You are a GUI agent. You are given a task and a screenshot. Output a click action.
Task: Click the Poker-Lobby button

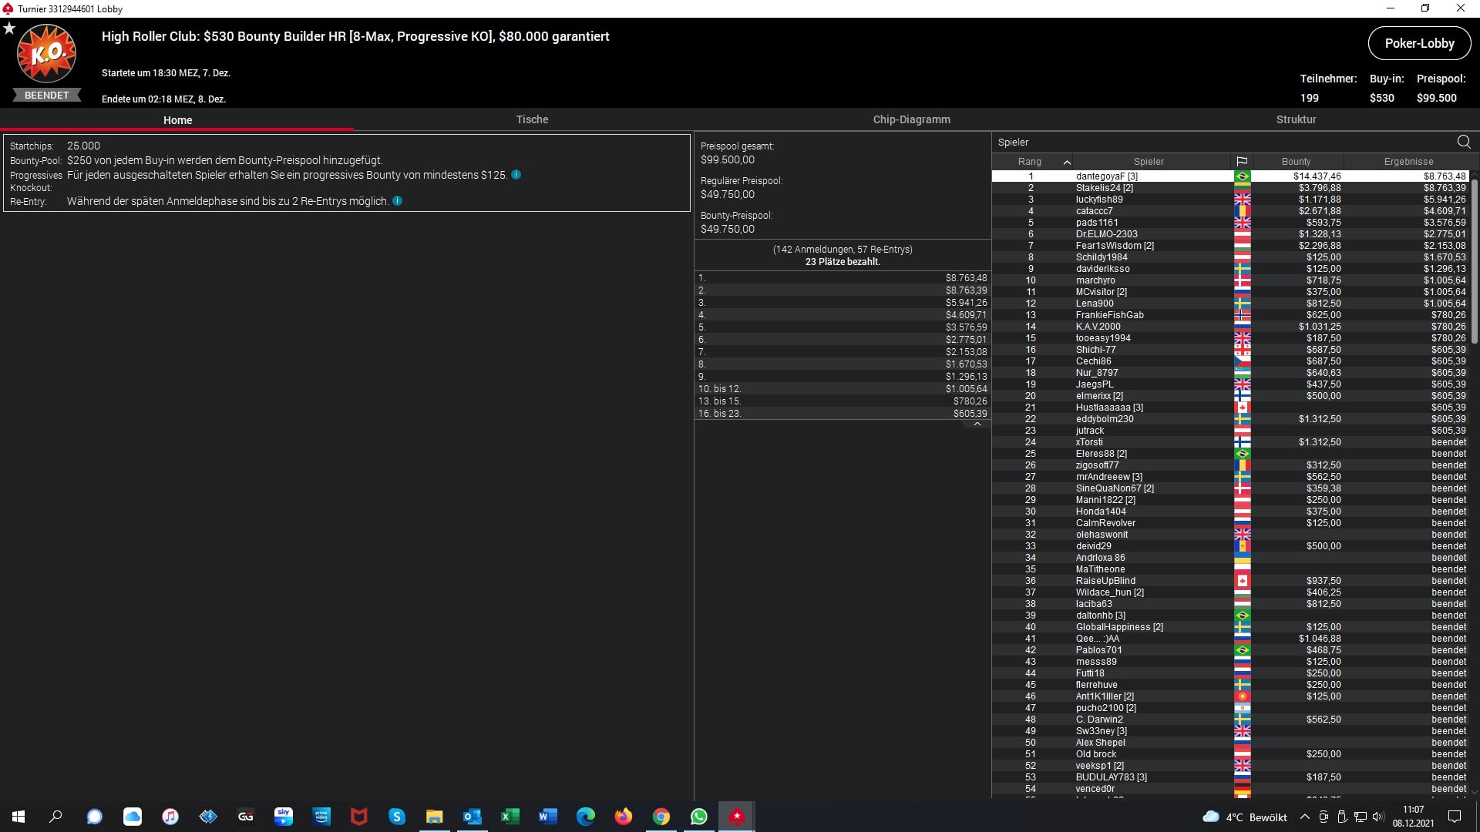[1419, 43]
